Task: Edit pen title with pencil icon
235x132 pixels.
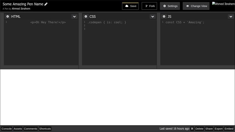Action: 46,4
